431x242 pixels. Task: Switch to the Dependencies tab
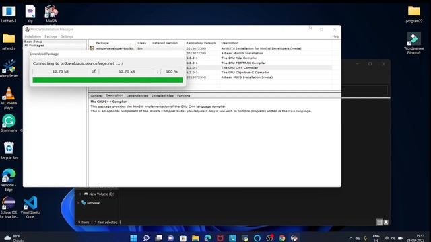click(x=137, y=95)
